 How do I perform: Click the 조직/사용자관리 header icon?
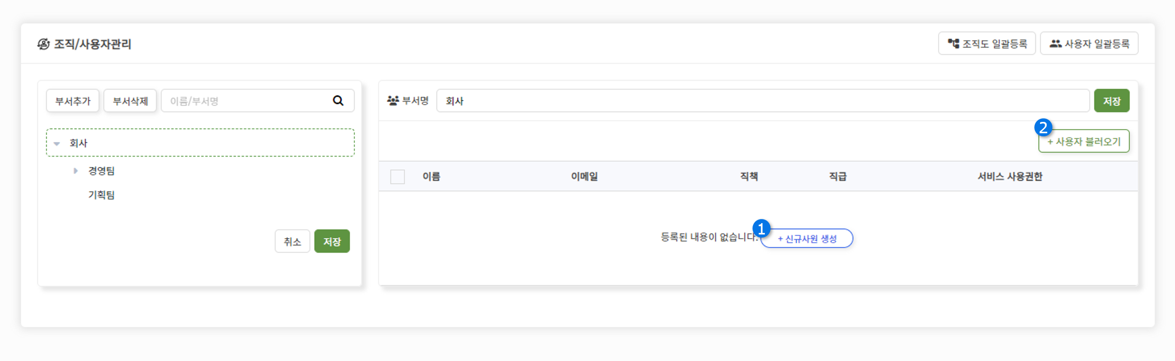click(x=43, y=44)
